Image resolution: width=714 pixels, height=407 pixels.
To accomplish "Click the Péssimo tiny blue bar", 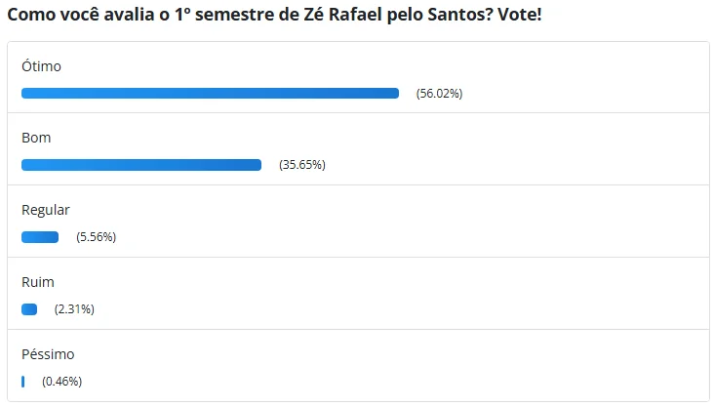I will [x=22, y=382].
